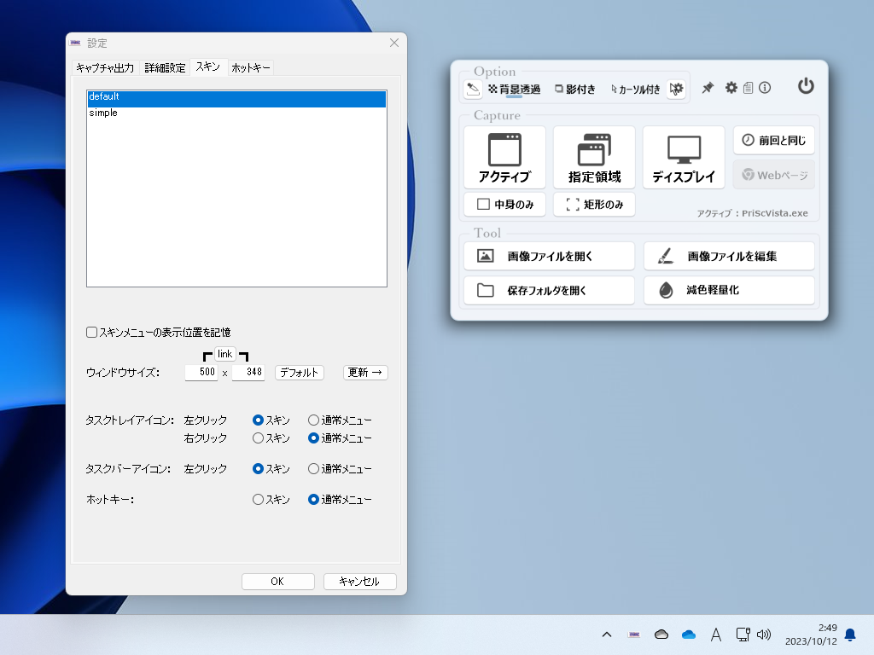874x655 pixels.
Task: Exit PriScVista with the power icon
Action: 805,86
